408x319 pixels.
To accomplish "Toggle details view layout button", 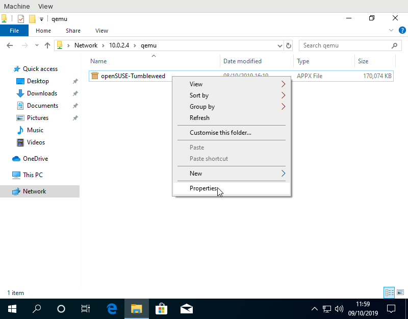I will [x=390, y=292].
